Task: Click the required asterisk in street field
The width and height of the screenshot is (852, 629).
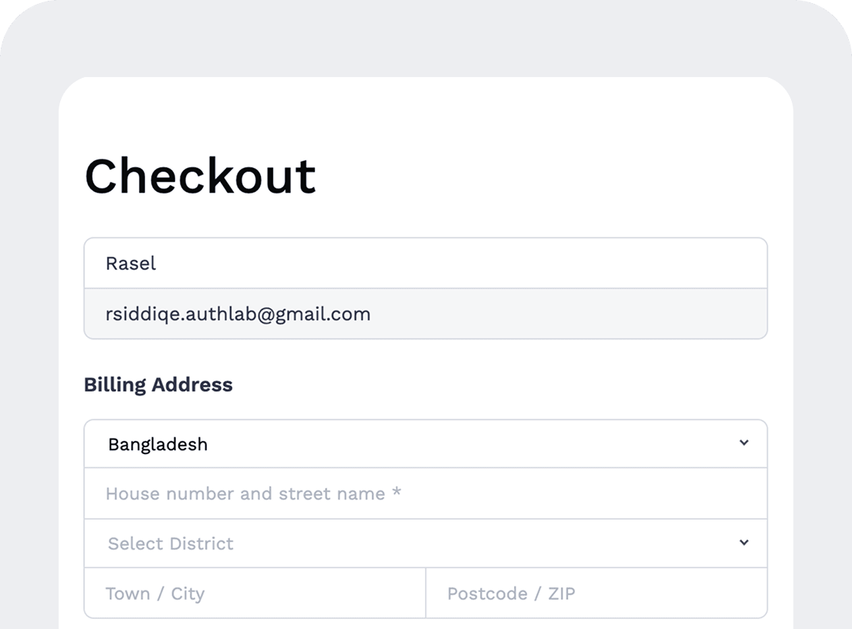Action: (x=397, y=493)
